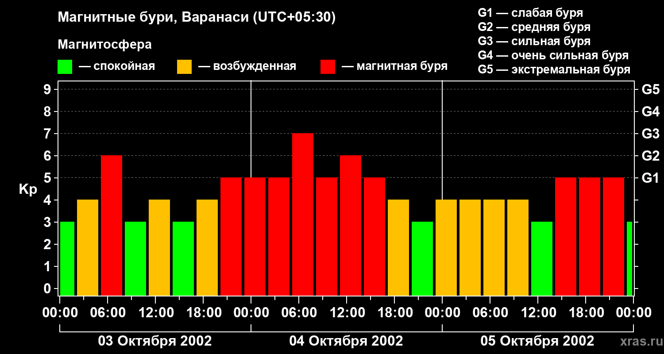Screen dimensions: 664x354
Task: Click yellow 18:00–21:00 bar on 04 October
Action: 398,247
